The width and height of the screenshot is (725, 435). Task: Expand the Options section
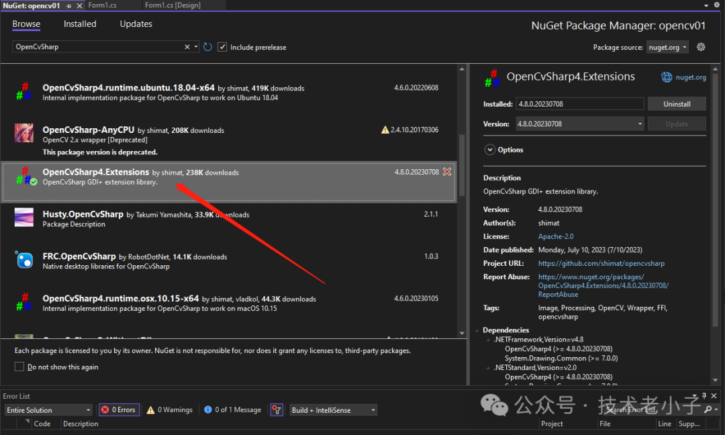coord(489,150)
